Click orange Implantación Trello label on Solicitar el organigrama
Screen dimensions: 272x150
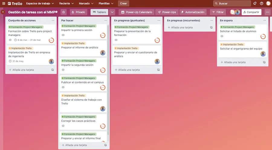click(232, 44)
